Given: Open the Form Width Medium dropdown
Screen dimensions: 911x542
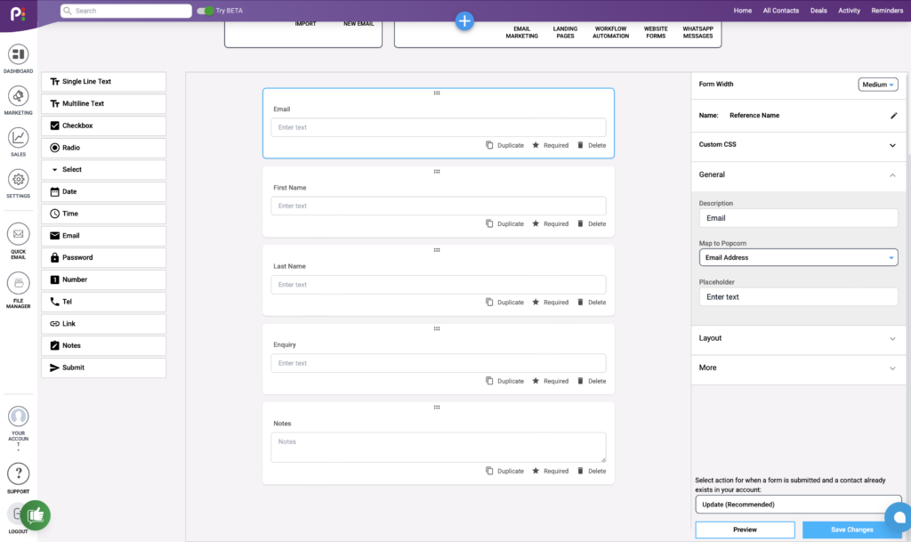Looking at the screenshot, I should pyautogui.click(x=878, y=85).
